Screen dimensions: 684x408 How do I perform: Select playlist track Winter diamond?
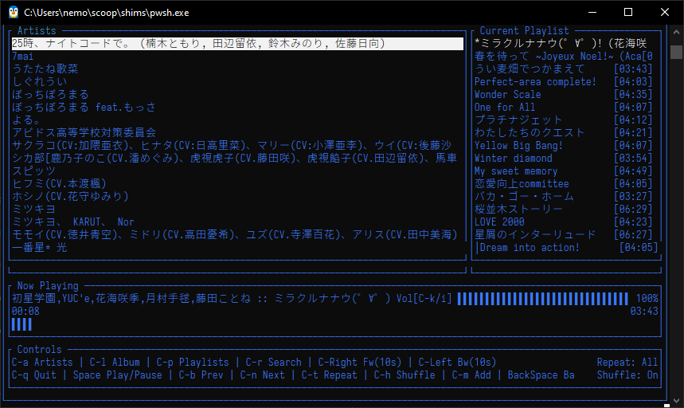[x=564, y=159]
